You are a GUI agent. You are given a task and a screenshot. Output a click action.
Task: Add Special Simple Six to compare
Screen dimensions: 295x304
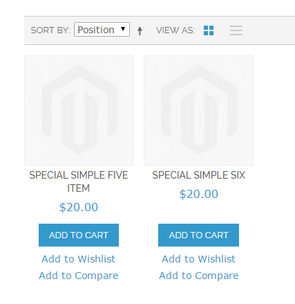[x=199, y=276]
